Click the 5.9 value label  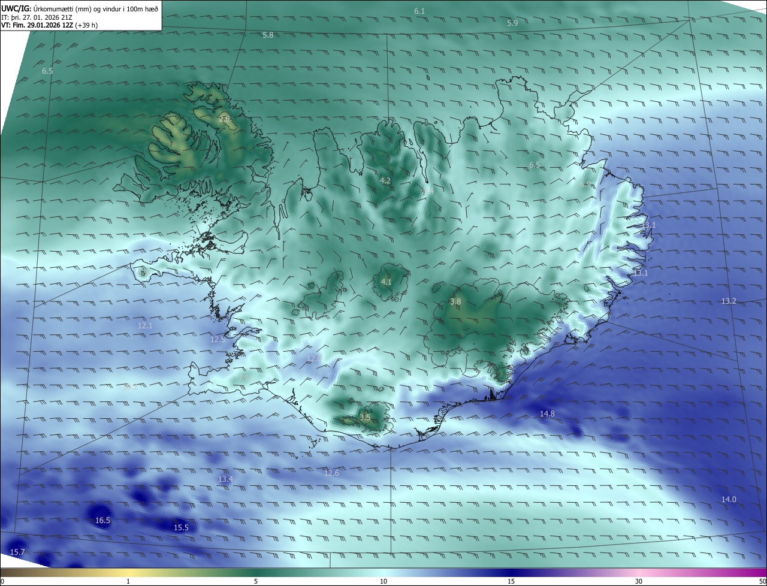pyautogui.click(x=512, y=23)
